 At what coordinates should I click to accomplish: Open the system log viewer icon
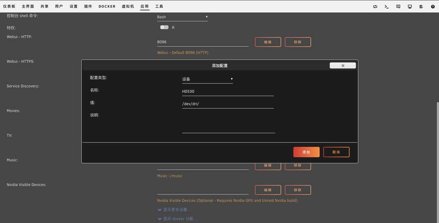coord(421,6)
